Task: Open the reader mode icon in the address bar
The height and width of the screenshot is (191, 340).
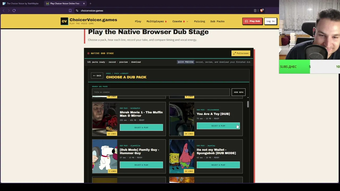Action: point(255,11)
